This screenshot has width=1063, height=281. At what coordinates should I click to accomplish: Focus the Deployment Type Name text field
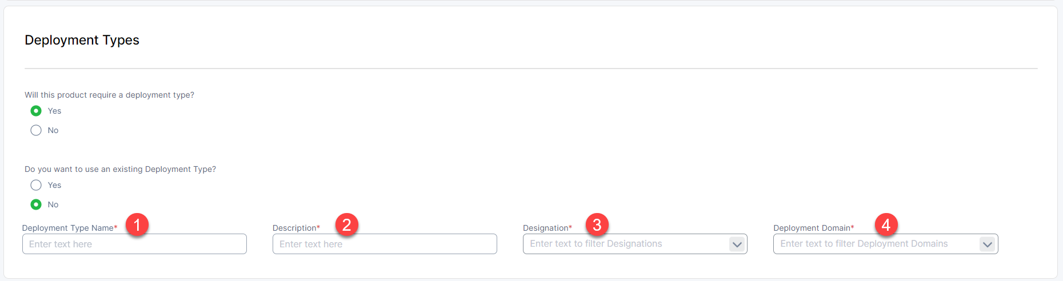coord(134,244)
